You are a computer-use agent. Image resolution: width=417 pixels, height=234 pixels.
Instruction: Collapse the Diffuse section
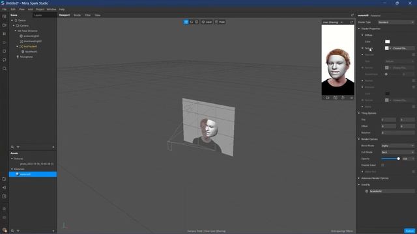coord(362,35)
